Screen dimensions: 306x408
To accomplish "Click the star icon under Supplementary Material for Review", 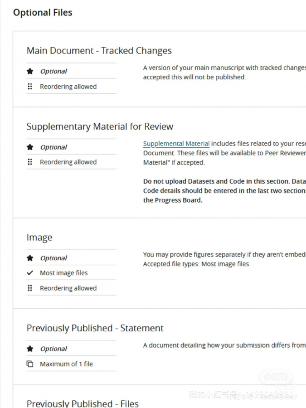I will tap(30, 147).
